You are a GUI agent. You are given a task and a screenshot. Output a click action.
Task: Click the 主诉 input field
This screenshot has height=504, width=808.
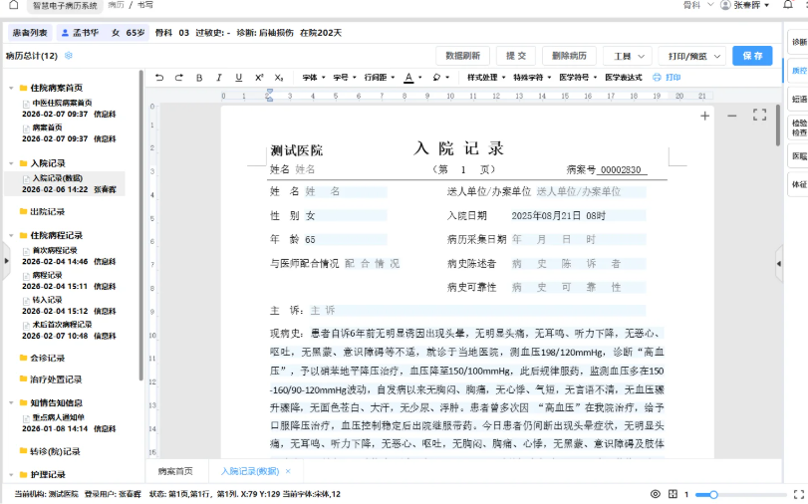(x=478, y=311)
